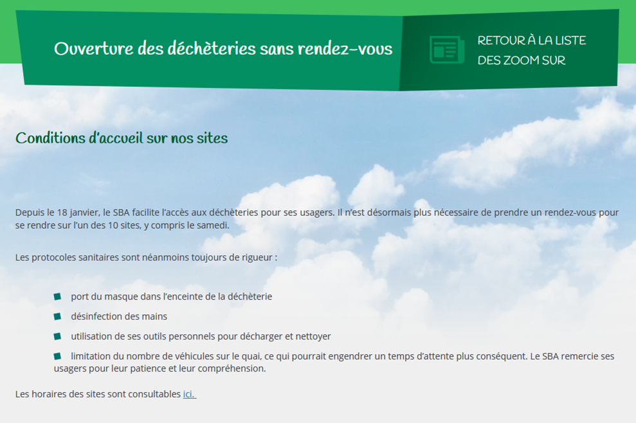Click the bullet beside 'désinfection des mains'
The width and height of the screenshot is (636, 423).
click(x=57, y=316)
